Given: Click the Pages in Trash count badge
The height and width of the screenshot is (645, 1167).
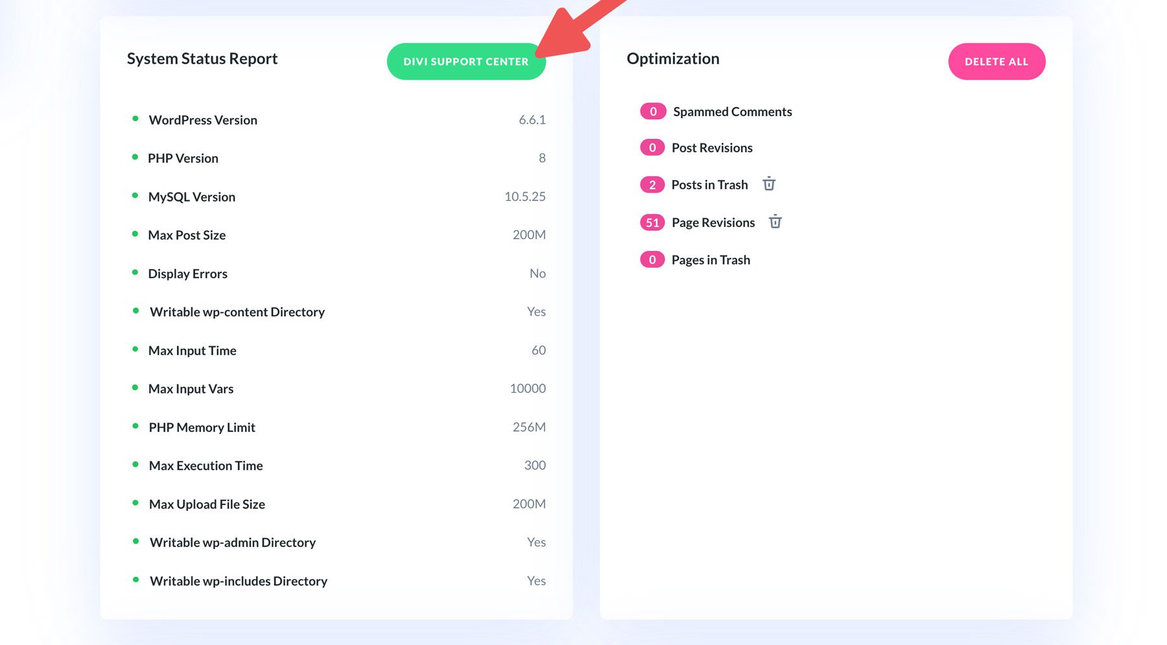Looking at the screenshot, I should pos(652,259).
